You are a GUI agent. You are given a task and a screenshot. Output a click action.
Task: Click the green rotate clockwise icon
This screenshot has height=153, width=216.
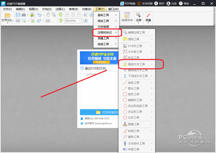point(60,21)
